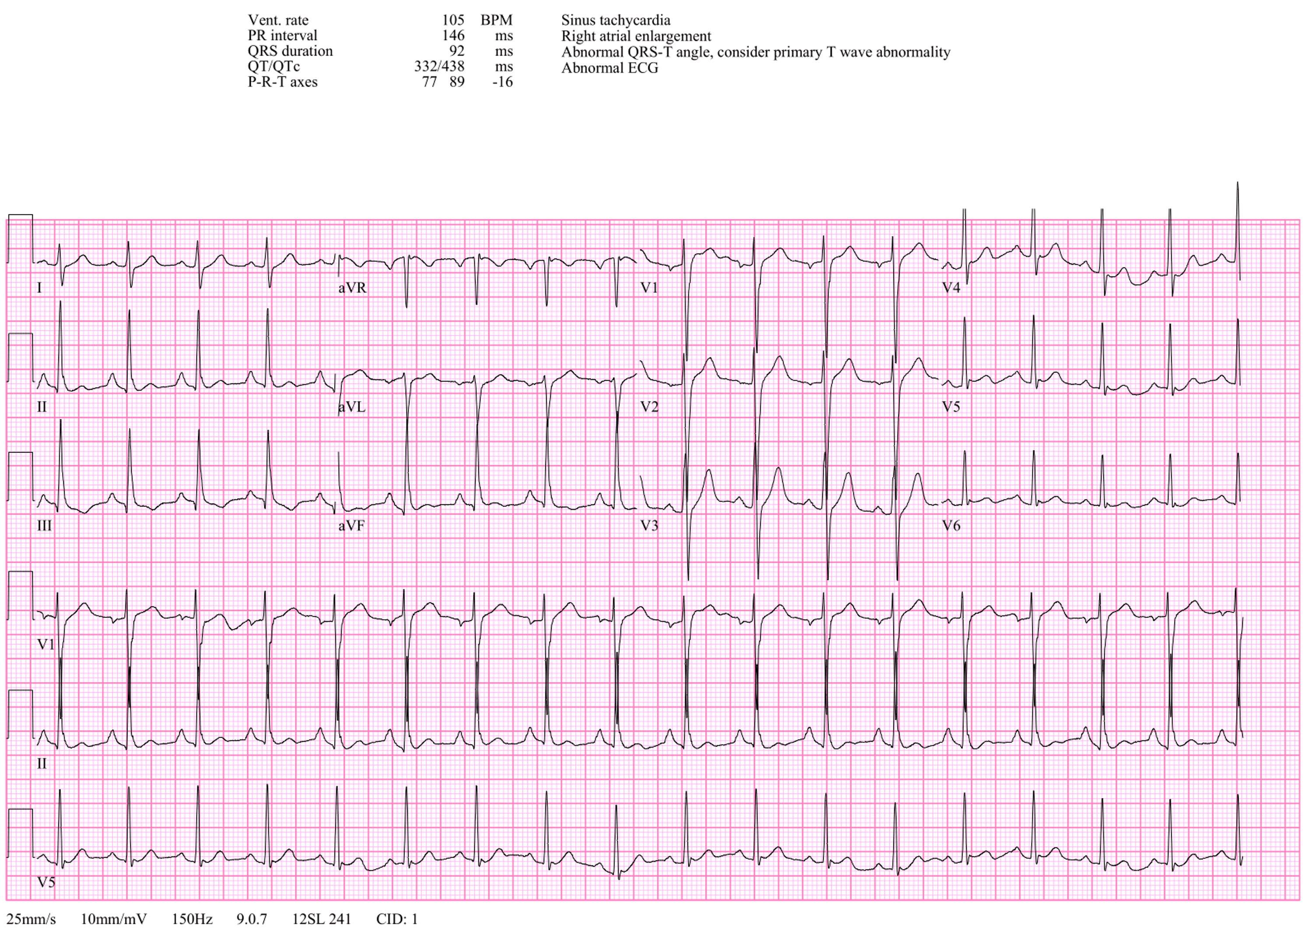Click the 'V2' lead label

(x=649, y=407)
